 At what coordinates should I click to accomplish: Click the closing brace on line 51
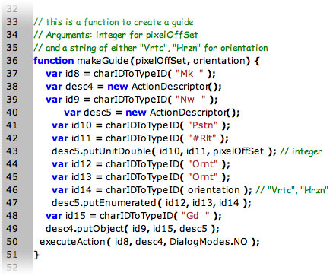[x=36, y=255]
